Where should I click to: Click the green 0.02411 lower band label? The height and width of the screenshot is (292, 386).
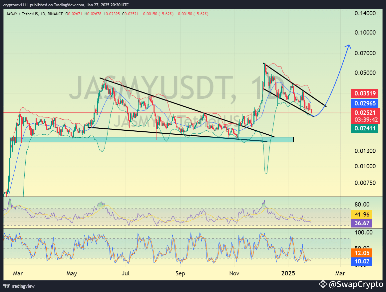365,128
